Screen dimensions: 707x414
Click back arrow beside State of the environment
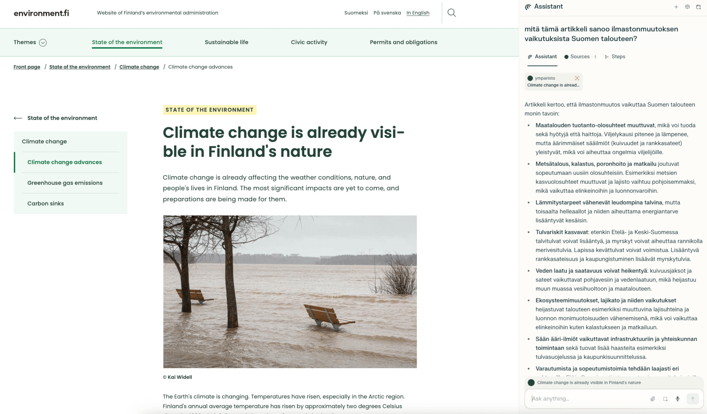click(x=18, y=118)
